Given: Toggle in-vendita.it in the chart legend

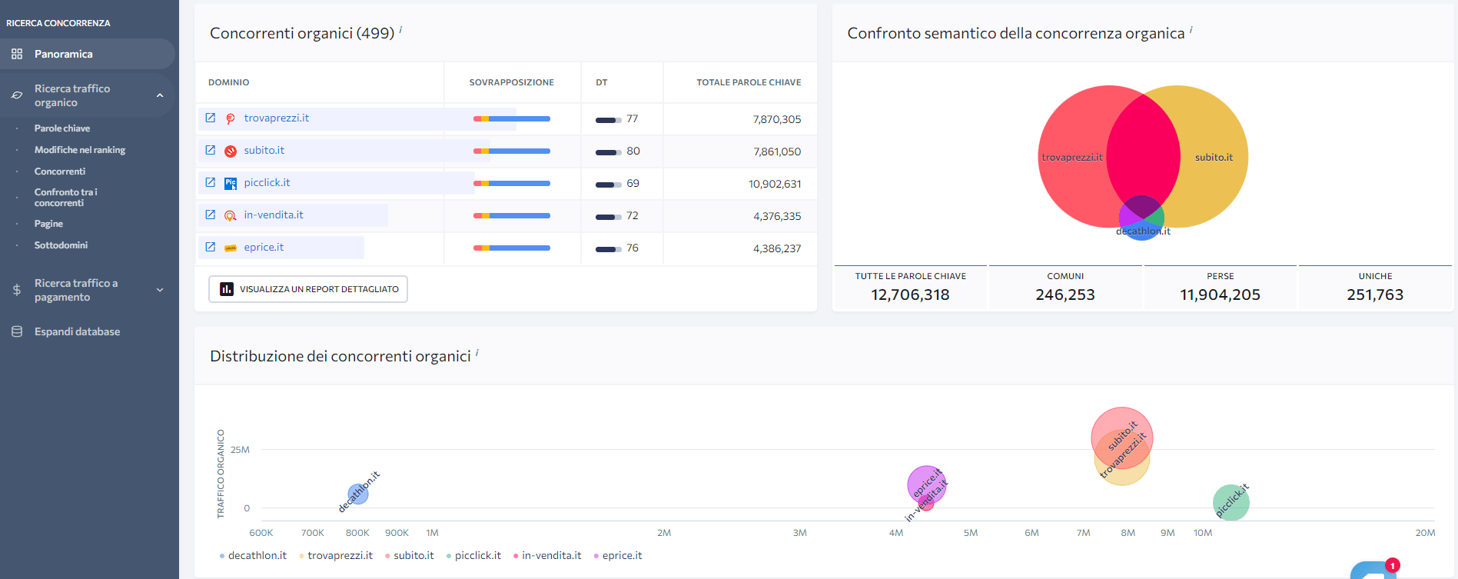Looking at the screenshot, I should tap(547, 555).
